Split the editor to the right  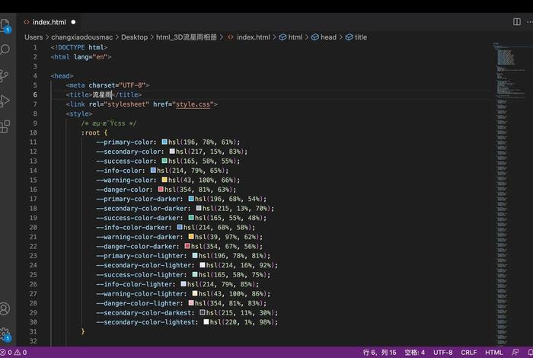coord(517,22)
